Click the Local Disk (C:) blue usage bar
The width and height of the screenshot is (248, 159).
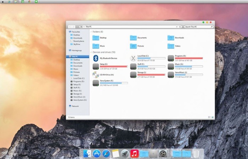click(x=151, y=58)
